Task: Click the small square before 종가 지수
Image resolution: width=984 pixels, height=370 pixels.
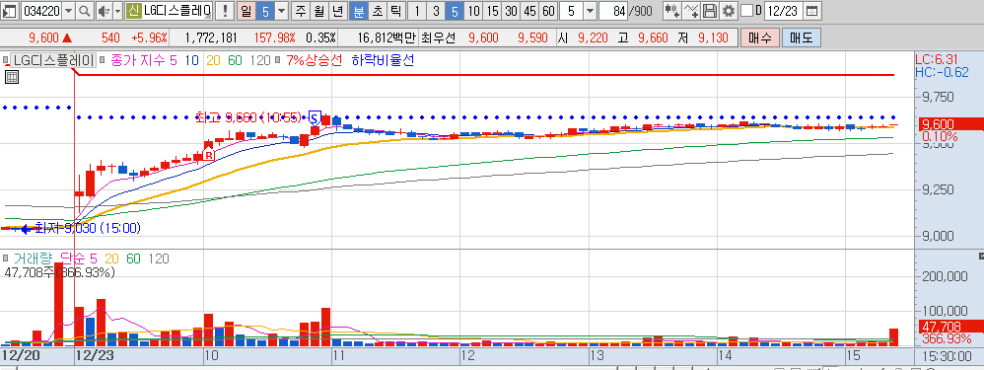Action: [103, 60]
